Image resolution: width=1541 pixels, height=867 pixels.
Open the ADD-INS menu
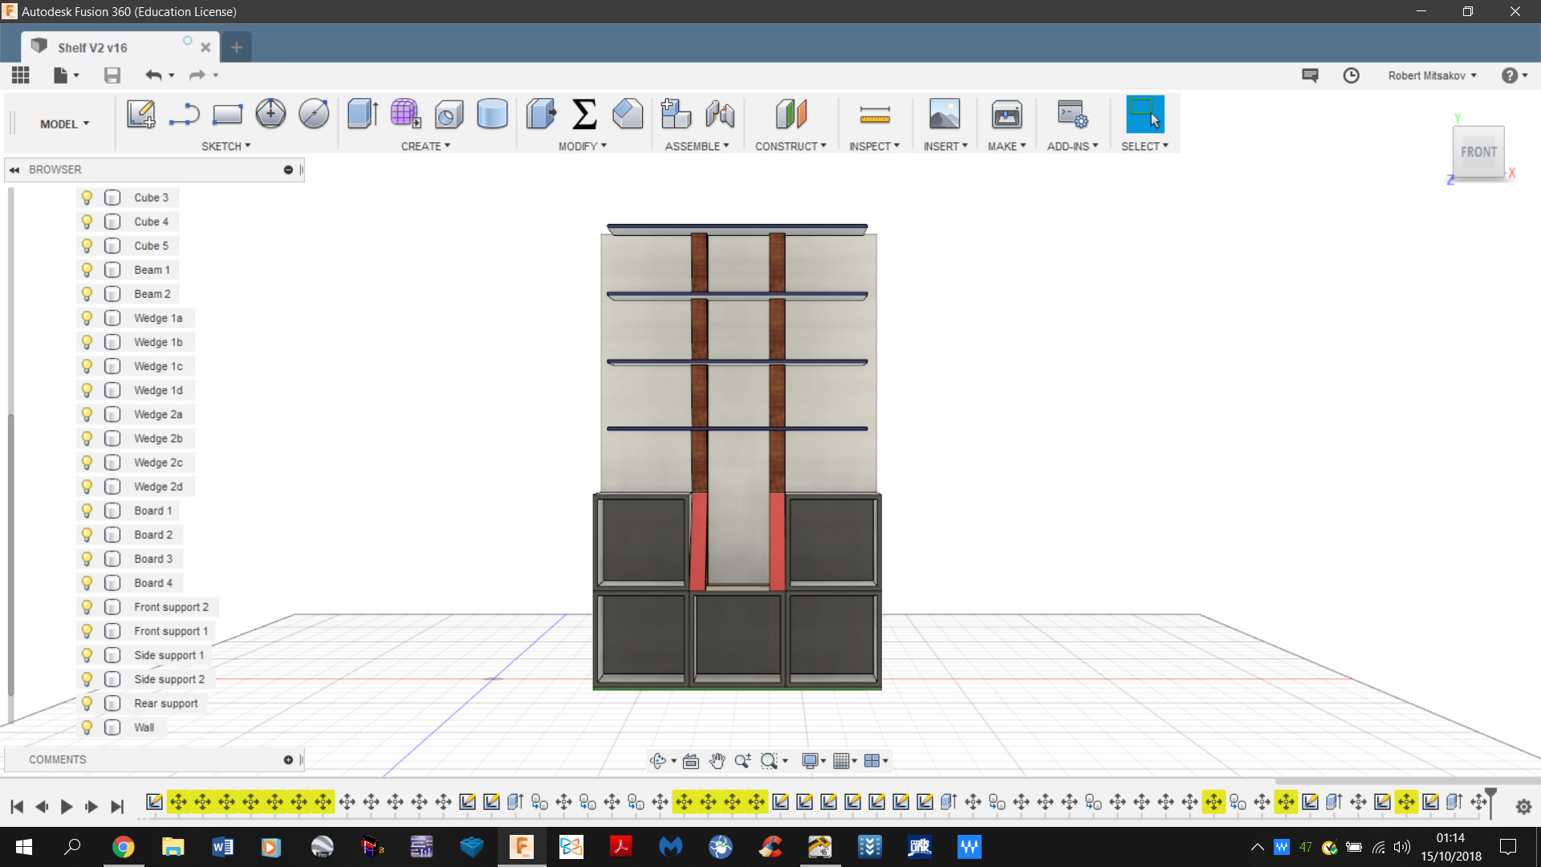click(1072, 146)
